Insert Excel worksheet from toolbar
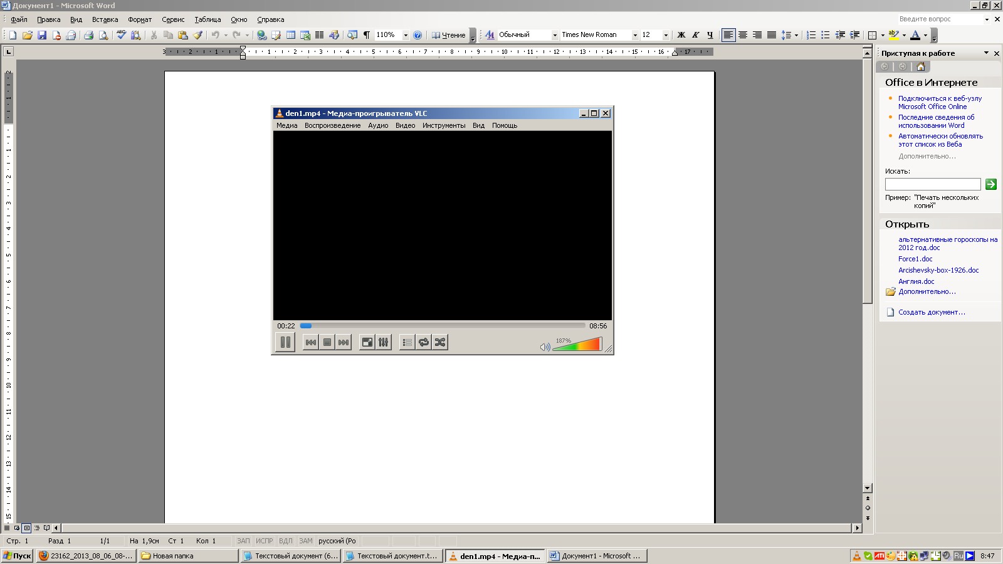Screen dimensions: 1003x564 305,35
